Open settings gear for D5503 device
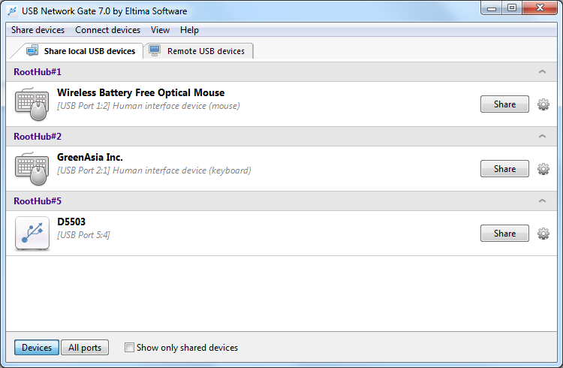 coord(543,234)
